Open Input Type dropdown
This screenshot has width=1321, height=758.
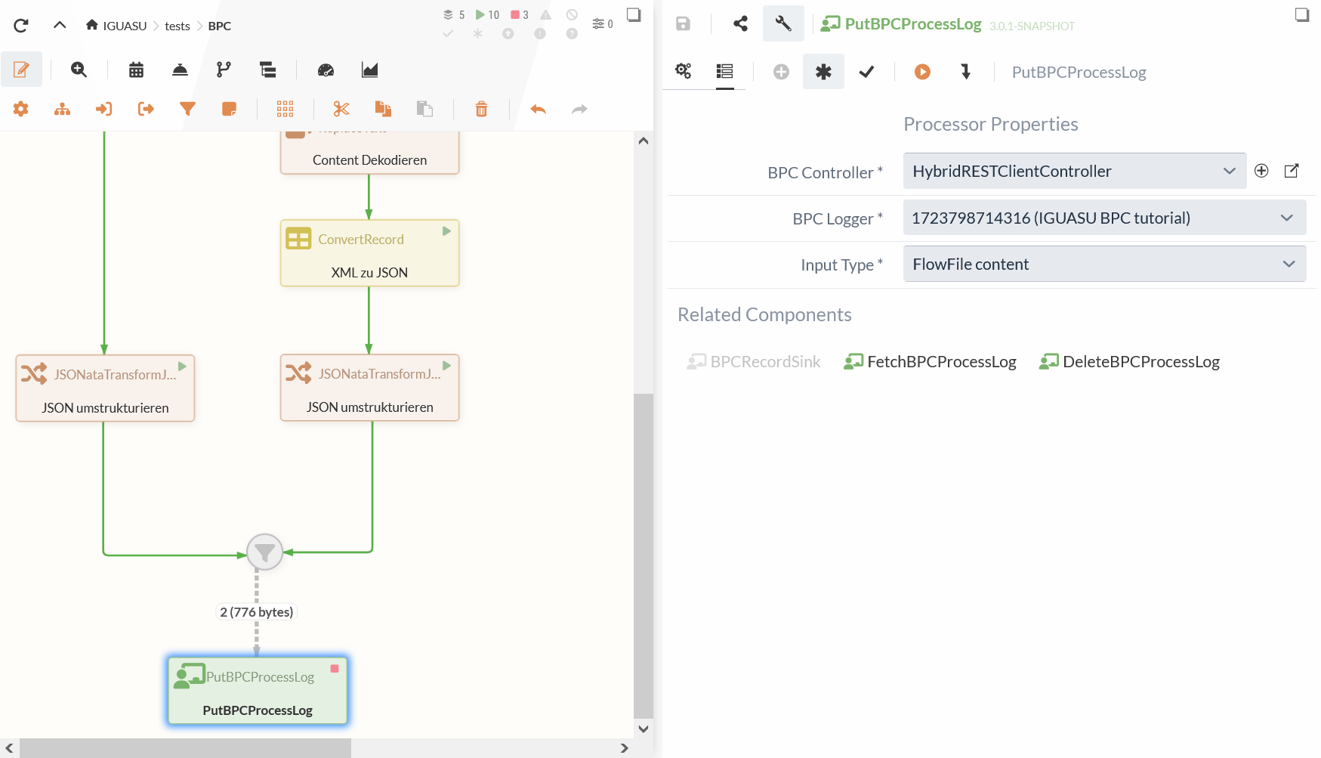1104,265
